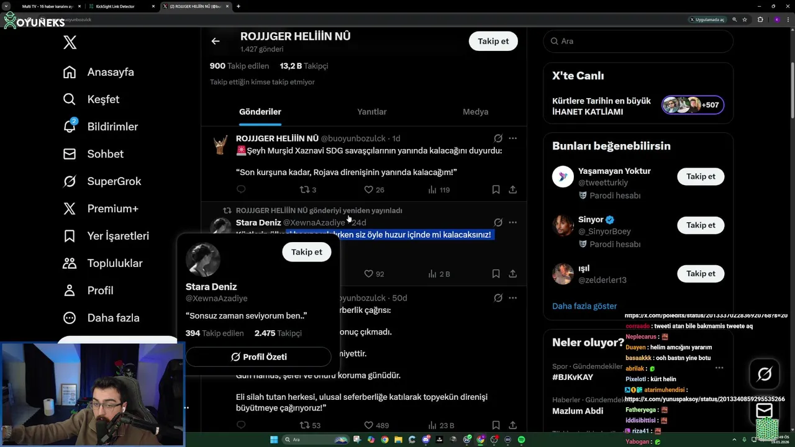Viewport: 795px width, 447px height.
Task: View analytics showing 2 B views
Action: coord(438,273)
